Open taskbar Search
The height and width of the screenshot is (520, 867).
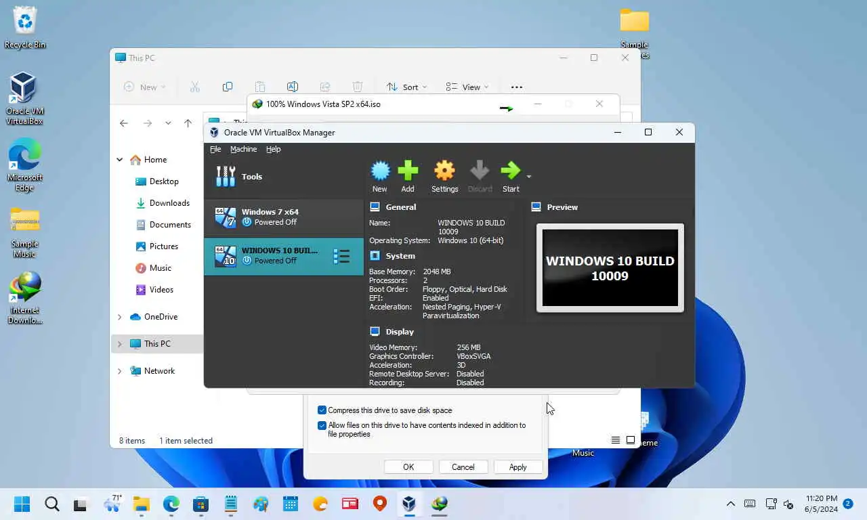pyautogui.click(x=51, y=504)
